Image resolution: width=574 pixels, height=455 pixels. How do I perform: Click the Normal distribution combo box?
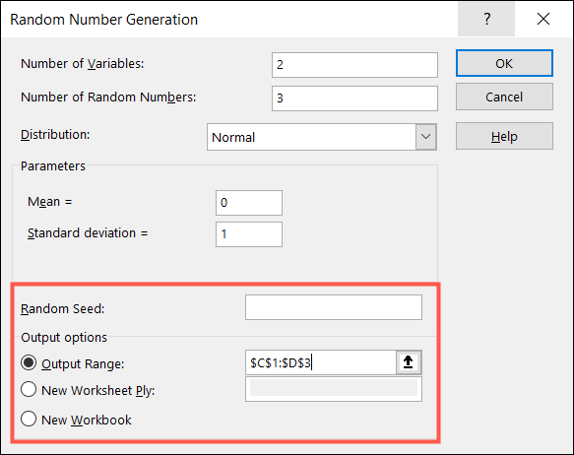pos(322,137)
